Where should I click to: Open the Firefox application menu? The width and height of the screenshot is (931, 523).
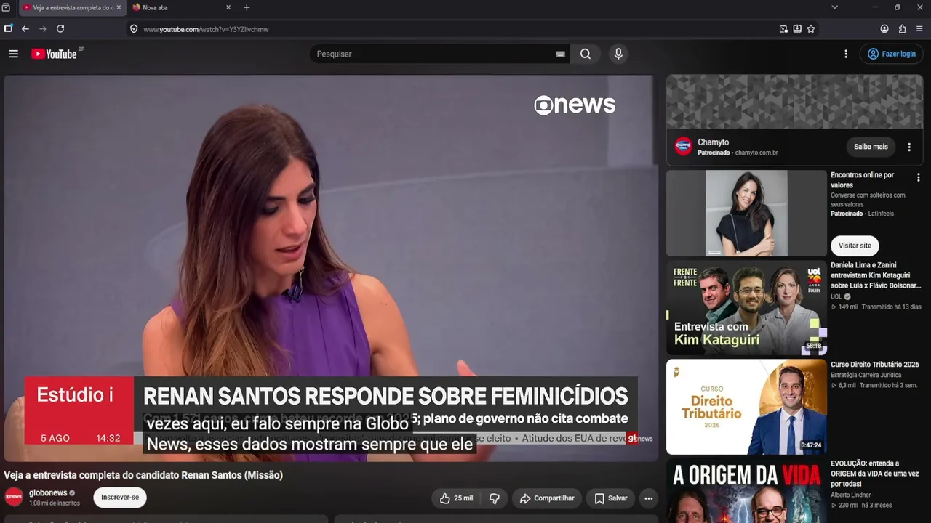pyautogui.click(x=919, y=29)
